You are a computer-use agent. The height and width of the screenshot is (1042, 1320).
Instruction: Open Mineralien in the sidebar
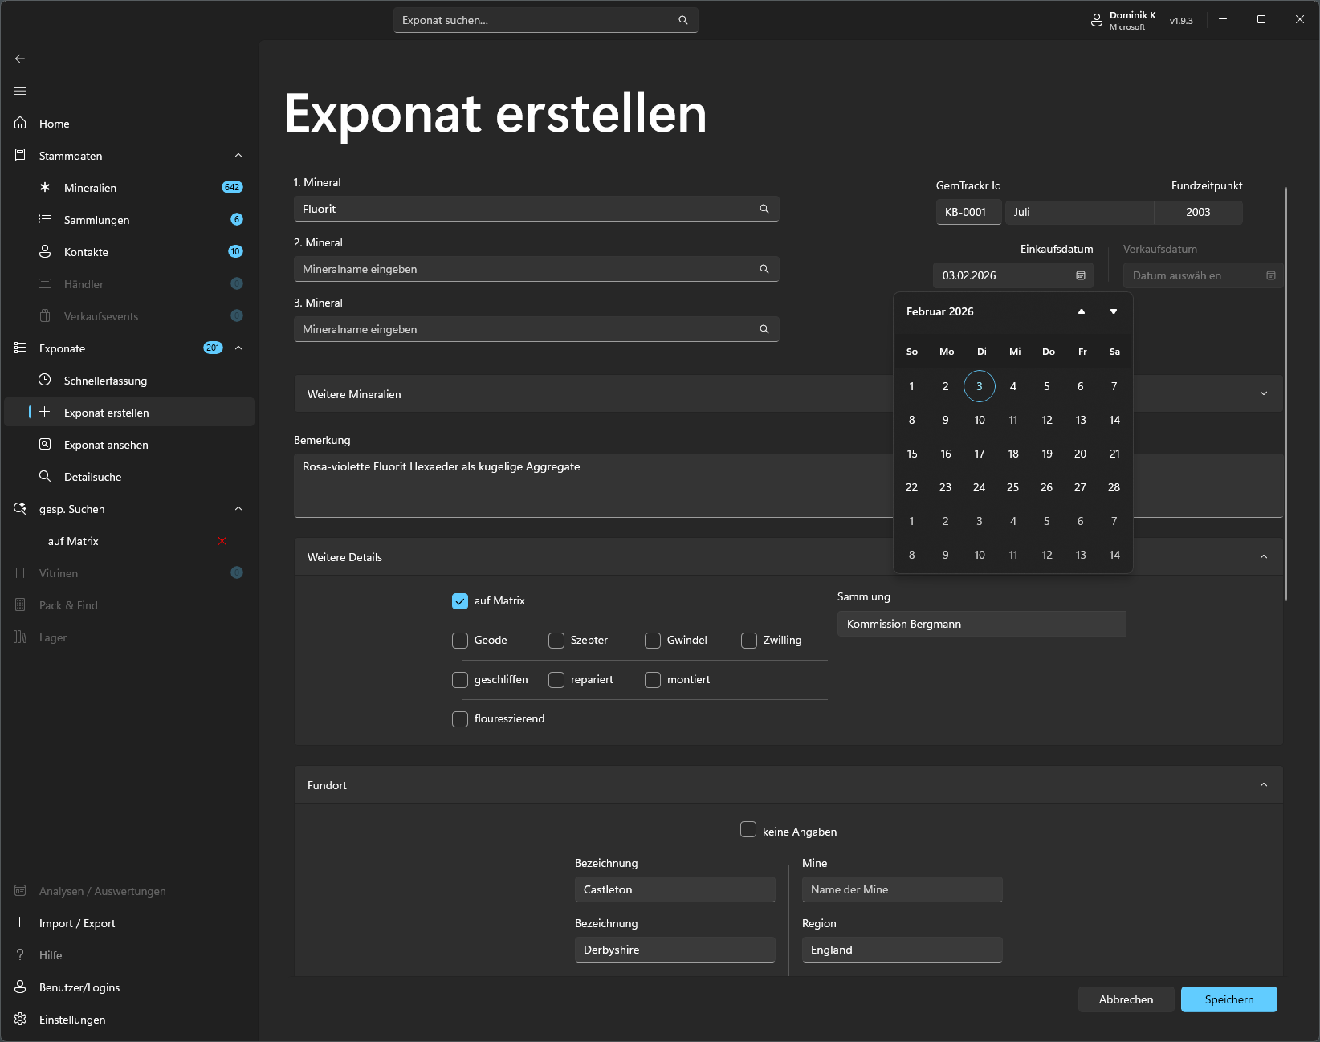tap(129, 187)
